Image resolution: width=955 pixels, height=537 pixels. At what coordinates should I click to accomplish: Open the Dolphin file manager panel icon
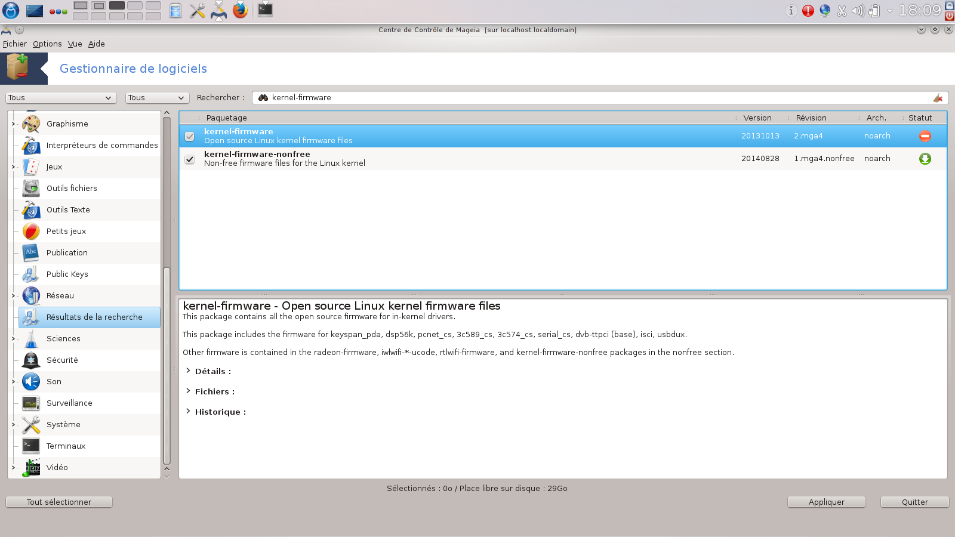(175, 10)
